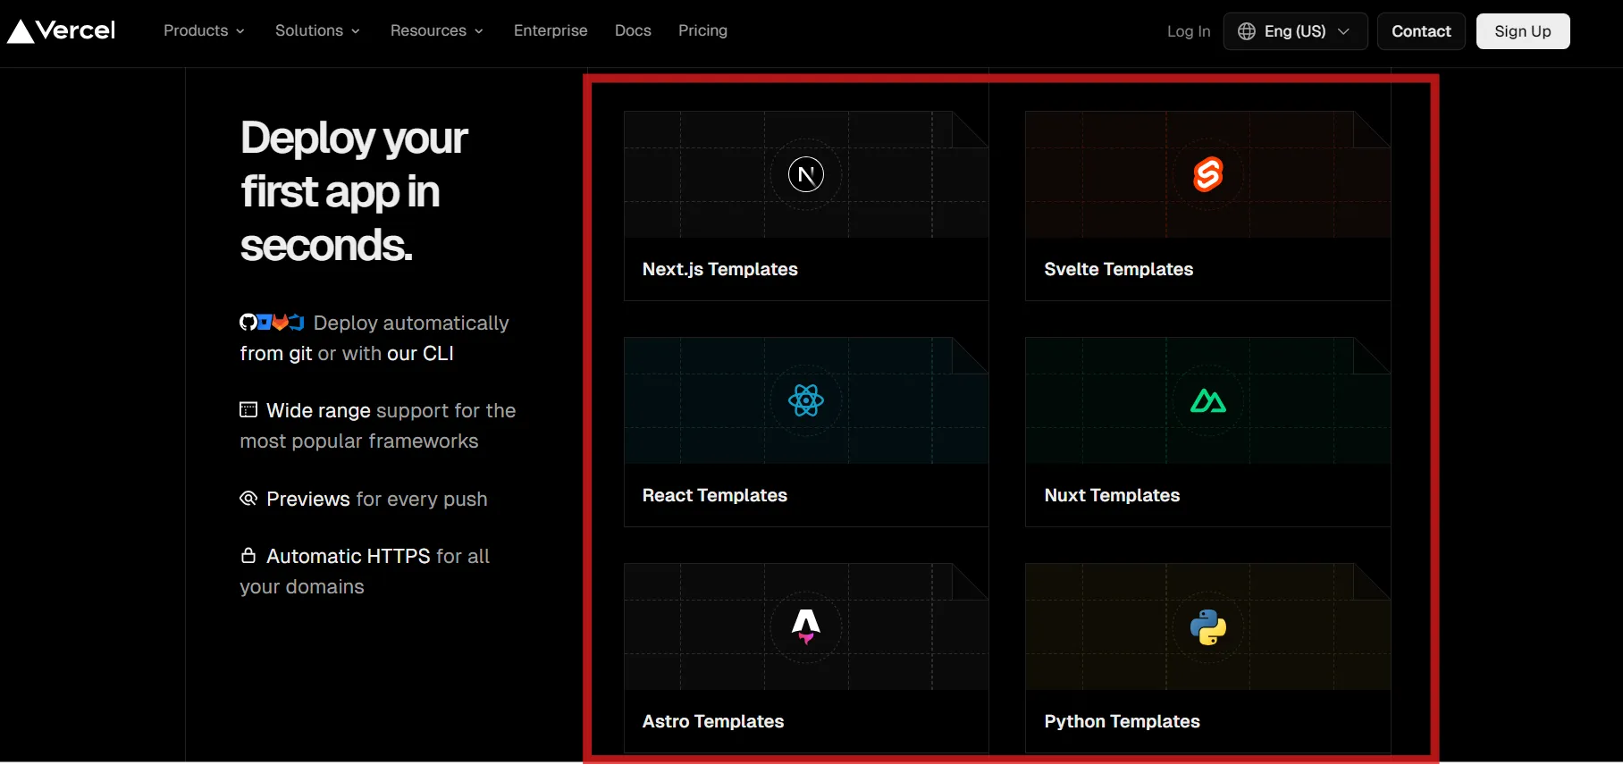
Task: Expand the Resources dropdown menu
Action: [x=436, y=30]
